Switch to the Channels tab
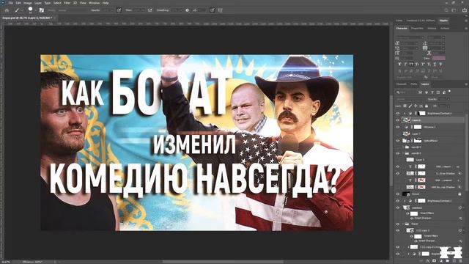 click(402, 84)
